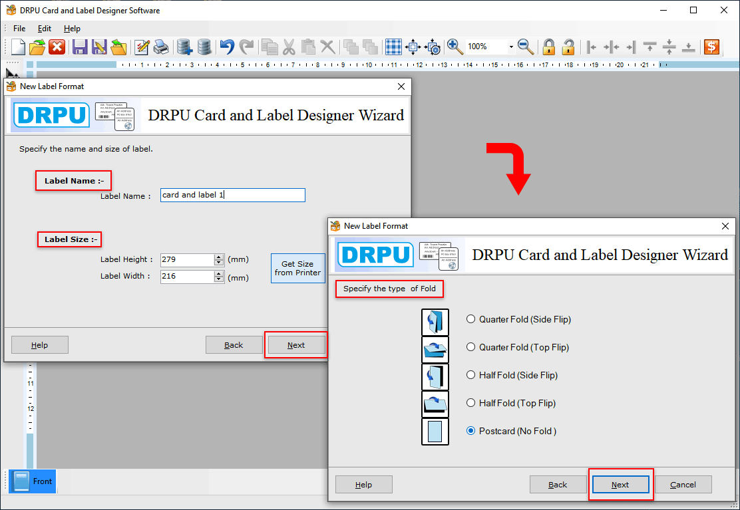Click the database with plus sign icon

[x=184, y=47]
